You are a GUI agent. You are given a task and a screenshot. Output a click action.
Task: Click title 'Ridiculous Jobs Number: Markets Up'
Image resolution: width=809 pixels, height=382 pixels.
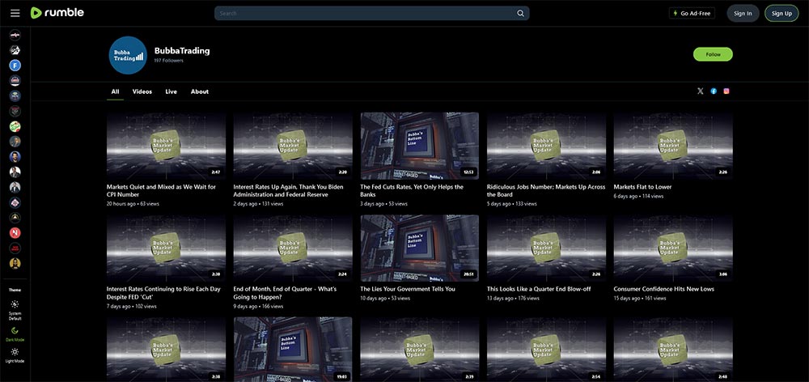click(x=546, y=191)
